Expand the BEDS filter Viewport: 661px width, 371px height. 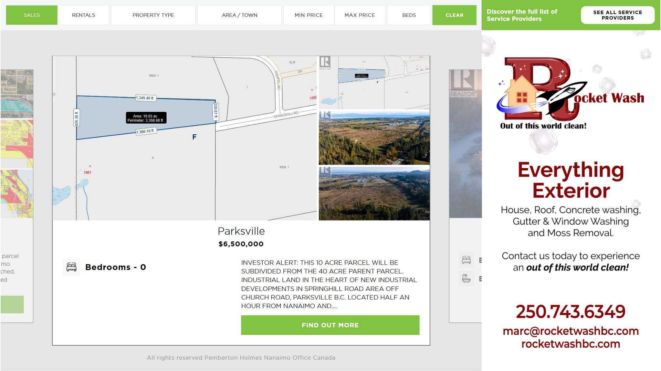pos(409,15)
